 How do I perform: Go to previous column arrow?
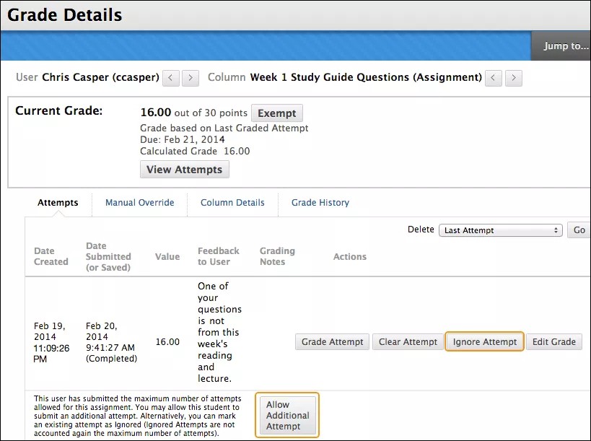coord(494,77)
